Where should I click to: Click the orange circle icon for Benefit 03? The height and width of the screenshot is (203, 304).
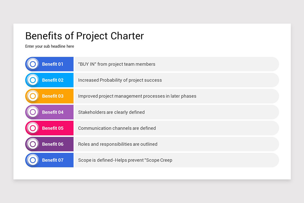[33, 96]
